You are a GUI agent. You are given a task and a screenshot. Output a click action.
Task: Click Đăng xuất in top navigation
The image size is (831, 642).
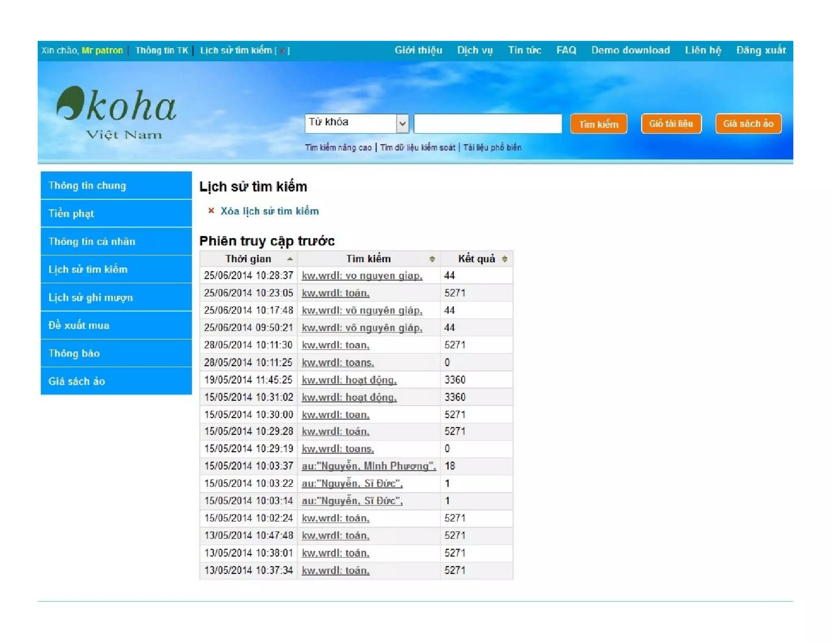[x=761, y=50]
